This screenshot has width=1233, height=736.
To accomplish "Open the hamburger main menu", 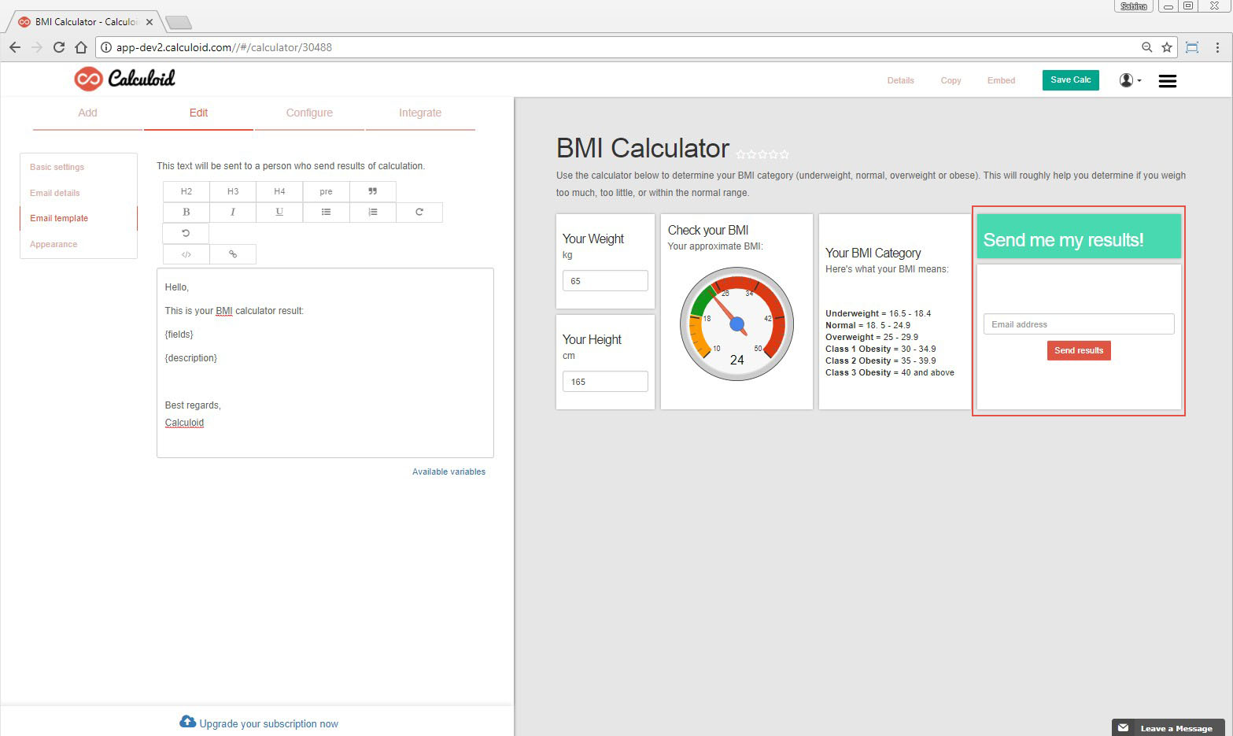I will click(1168, 81).
